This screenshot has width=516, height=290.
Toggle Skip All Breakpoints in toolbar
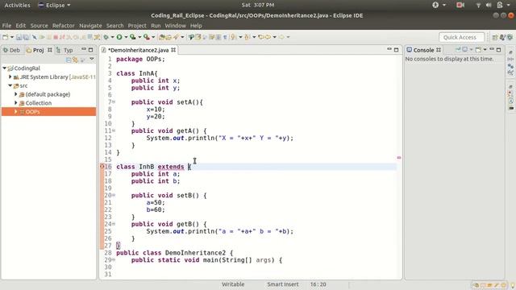[x=34, y=37]
